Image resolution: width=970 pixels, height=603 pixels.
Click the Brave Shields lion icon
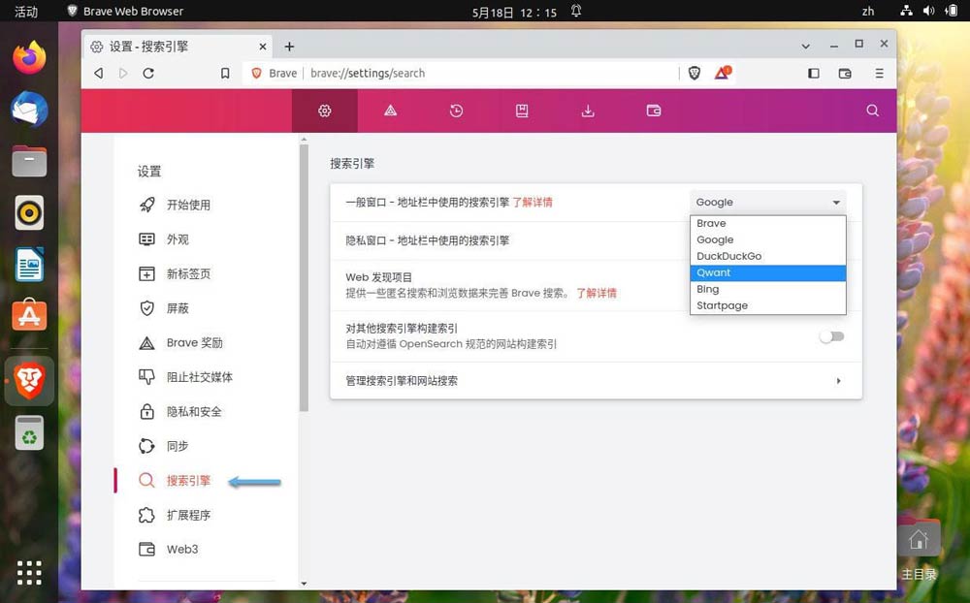[695, 73]
